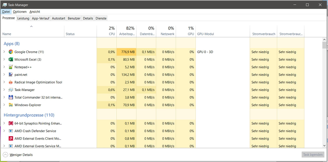Open the Optionen menu
The width and height of the screenshot is (328, 162).
(20, 11)
